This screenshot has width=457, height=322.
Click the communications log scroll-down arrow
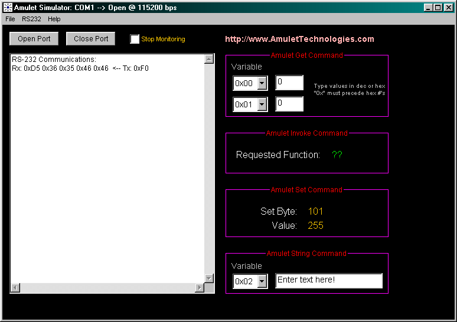tap(209, 278)
